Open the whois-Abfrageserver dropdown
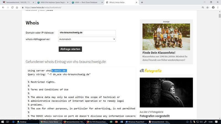Screen dimensions: 221x124 click(87, 39)
